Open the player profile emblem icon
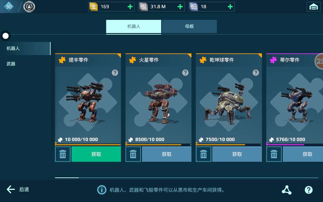The height and width of the screenshot is (202, 323). [29, 7]
